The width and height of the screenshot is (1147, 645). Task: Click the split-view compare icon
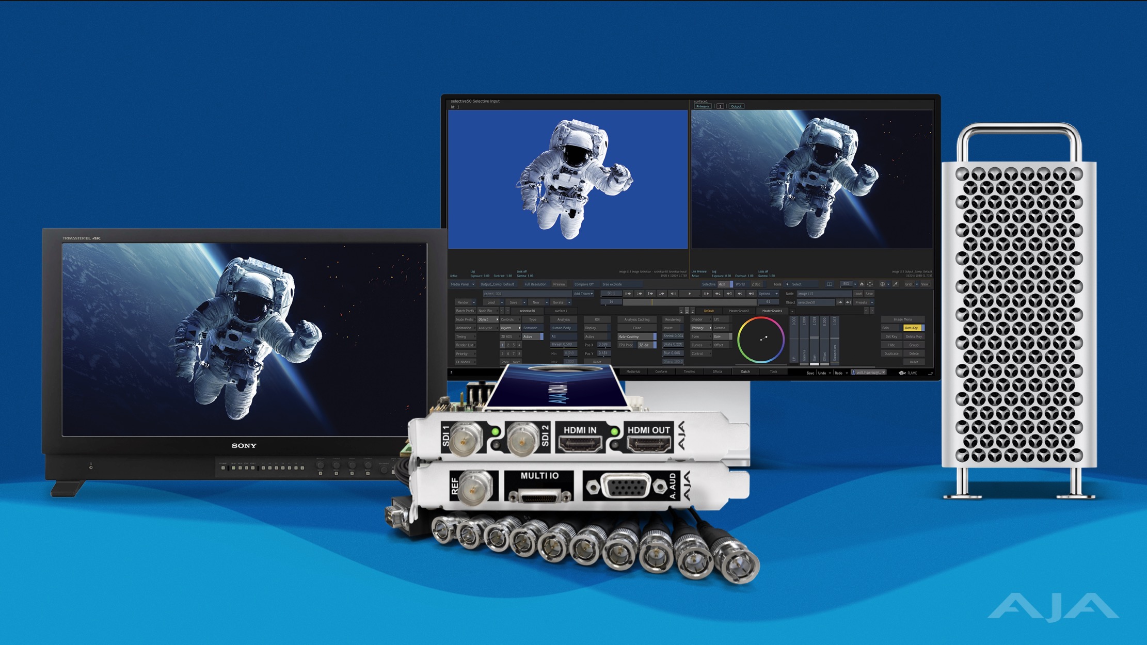830,284
